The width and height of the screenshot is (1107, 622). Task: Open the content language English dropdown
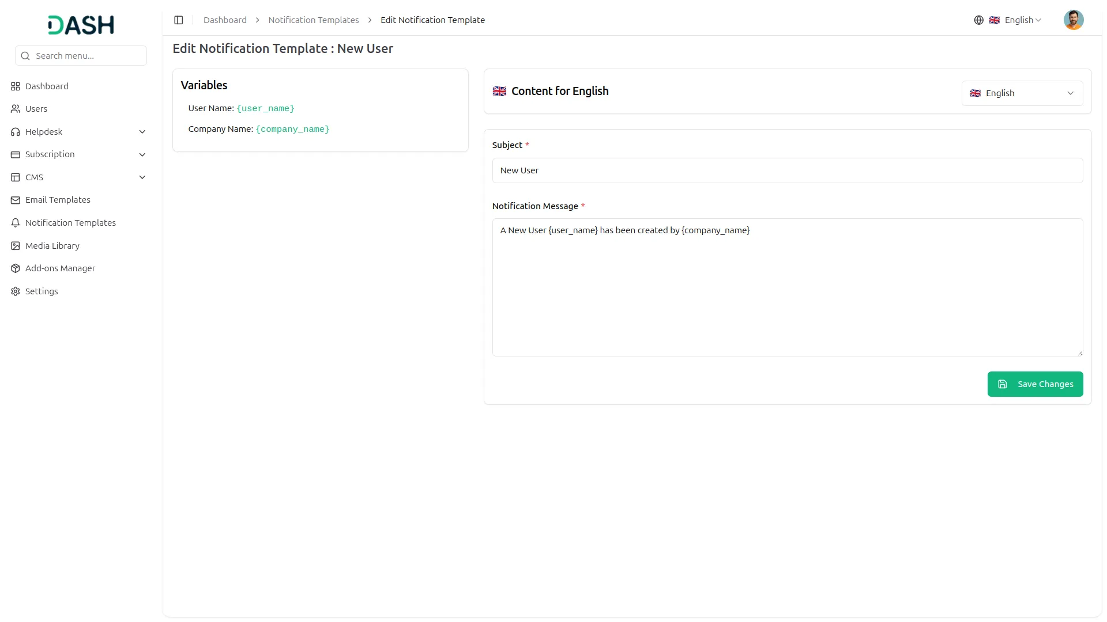pos(1022,93)
